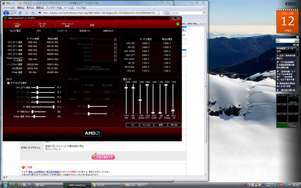Open the 価格.com利用規約 link
The image size is (301, 188).
(36, 172)
